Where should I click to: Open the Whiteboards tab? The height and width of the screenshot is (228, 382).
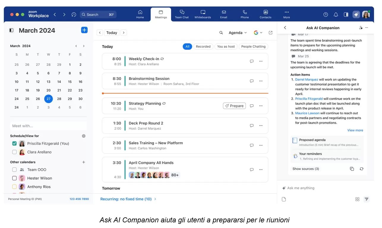[x=203, y=14]
